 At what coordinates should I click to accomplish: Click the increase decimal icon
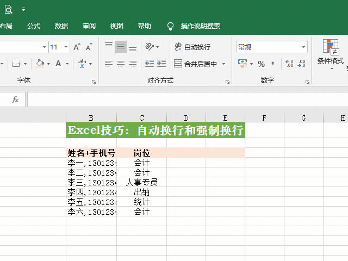289,64
